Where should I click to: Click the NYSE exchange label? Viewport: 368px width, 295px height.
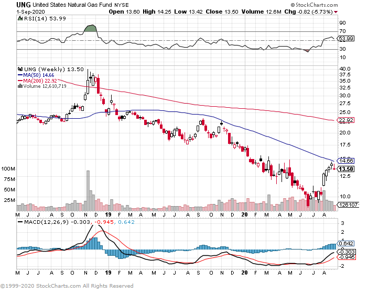pos(121,5)
